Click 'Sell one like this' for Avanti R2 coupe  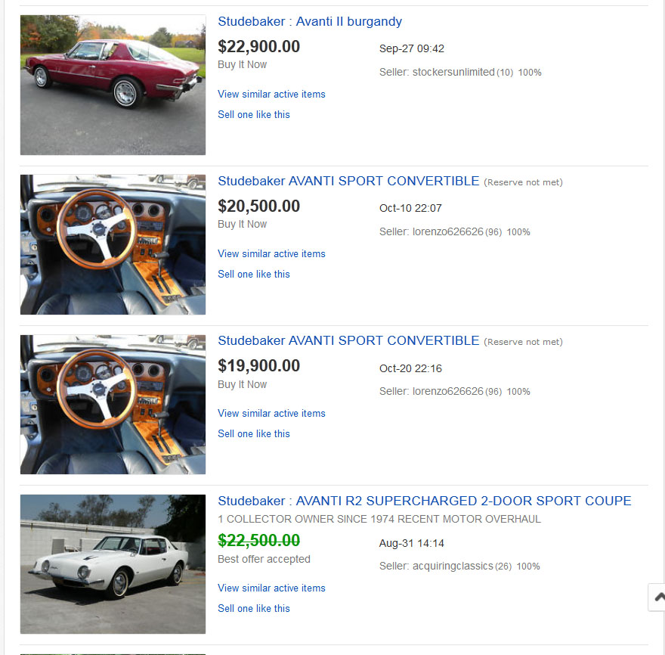pyautogui.click(x=254, y=609)
